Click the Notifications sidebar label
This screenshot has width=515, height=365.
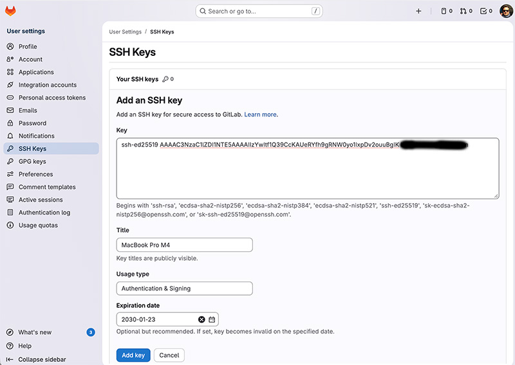37,136
